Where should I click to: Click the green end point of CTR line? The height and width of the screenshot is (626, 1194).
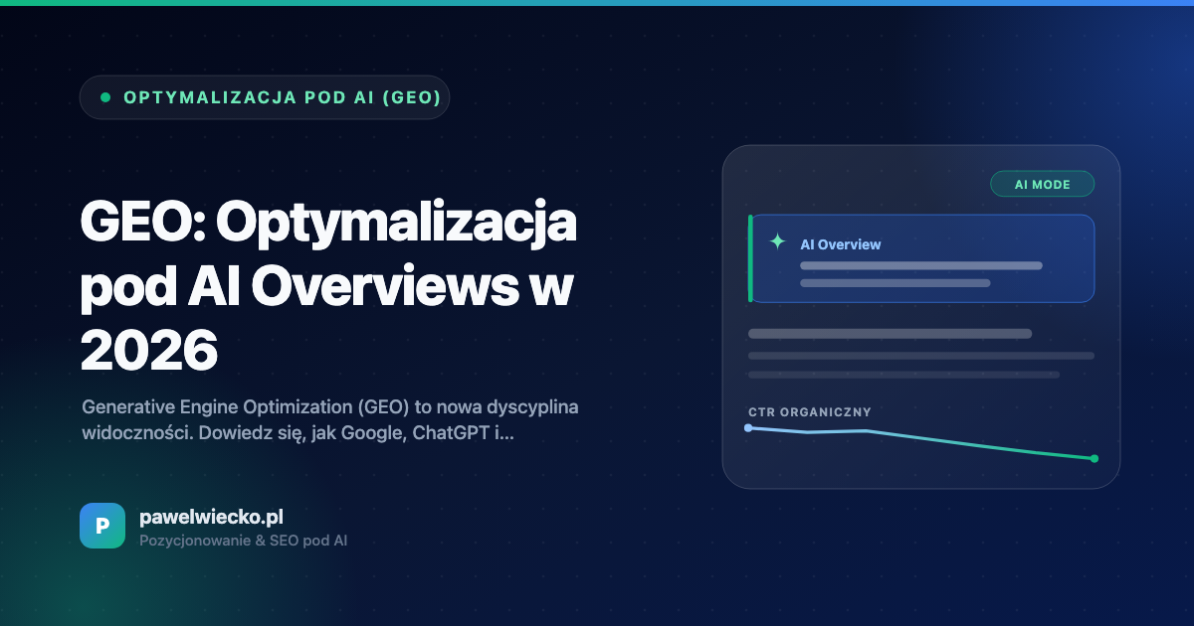tap(1094, 458)
